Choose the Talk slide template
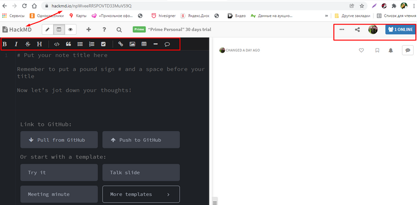 pos(141,172)
